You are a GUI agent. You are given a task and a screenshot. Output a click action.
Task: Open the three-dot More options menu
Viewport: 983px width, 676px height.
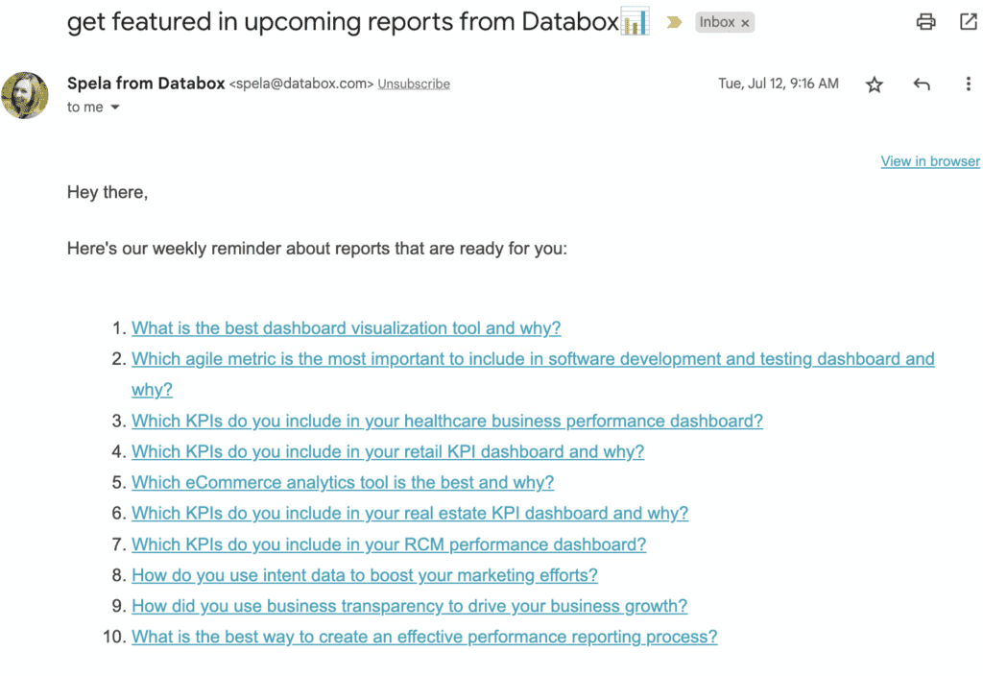(x=968, y=84)
